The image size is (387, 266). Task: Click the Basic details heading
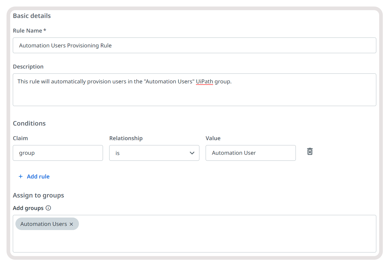coord(32,16)
